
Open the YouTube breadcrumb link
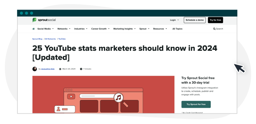tap(62, 39)
